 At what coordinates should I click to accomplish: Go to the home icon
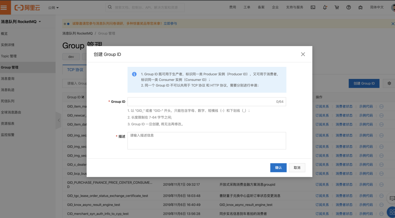[361, 7]
